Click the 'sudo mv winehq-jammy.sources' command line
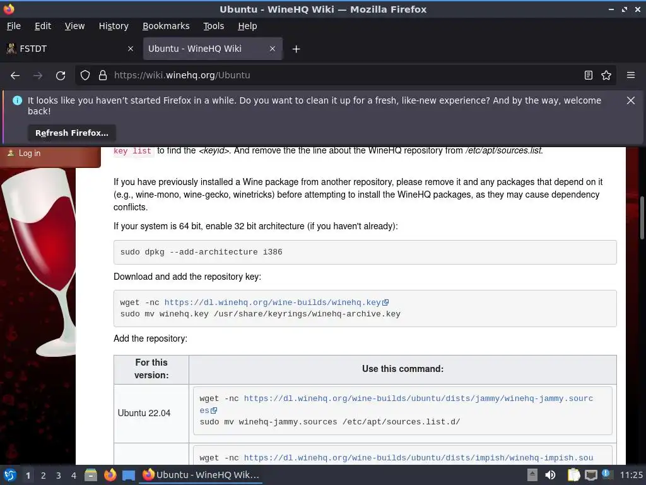 329,422
